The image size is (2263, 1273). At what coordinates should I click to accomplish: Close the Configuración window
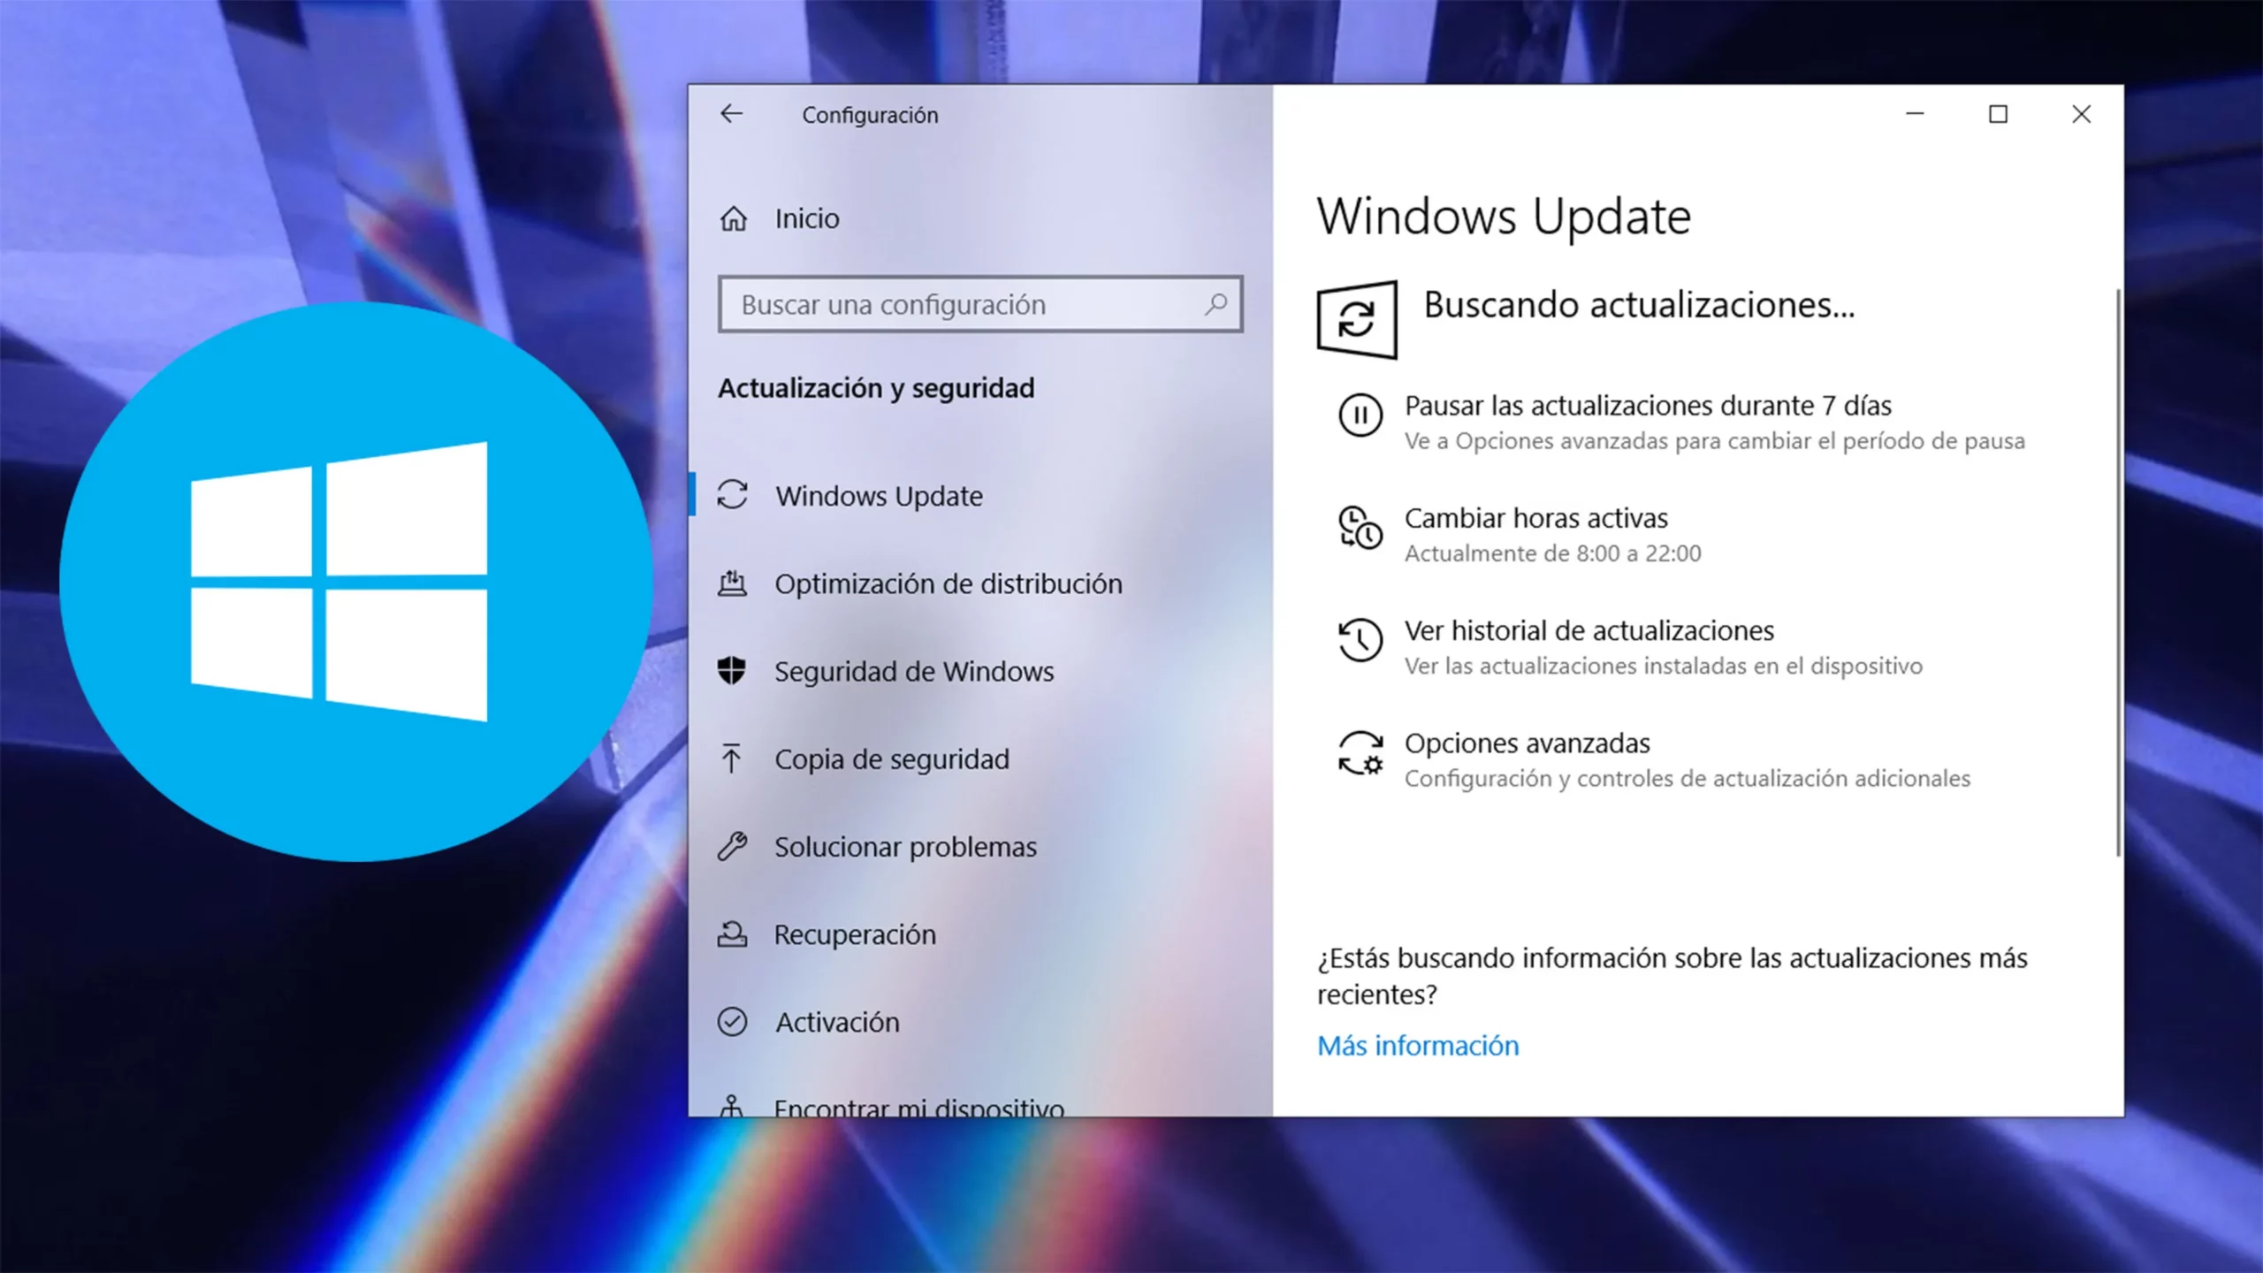tap(2081, 114)
